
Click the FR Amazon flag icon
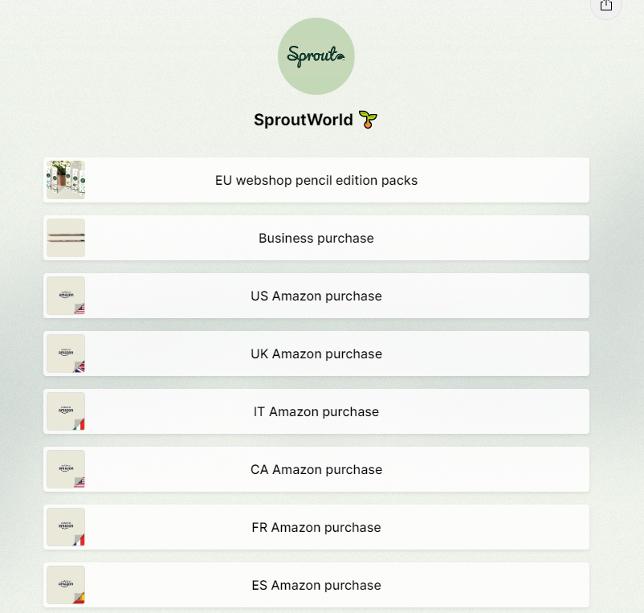79,539
